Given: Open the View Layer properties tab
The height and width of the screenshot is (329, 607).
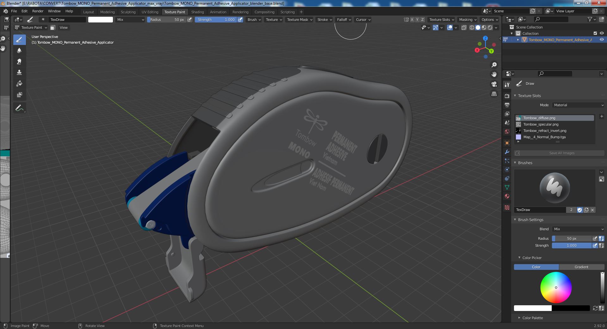Looking at the screenshot, I should [x=507, y=114].
